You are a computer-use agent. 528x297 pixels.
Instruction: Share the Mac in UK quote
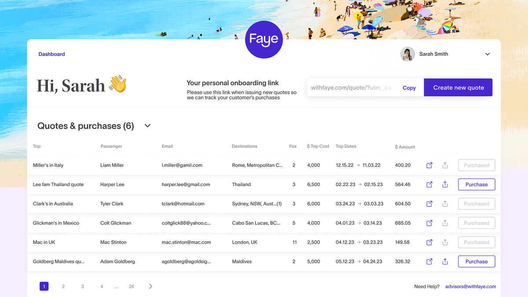coord(445,242)
